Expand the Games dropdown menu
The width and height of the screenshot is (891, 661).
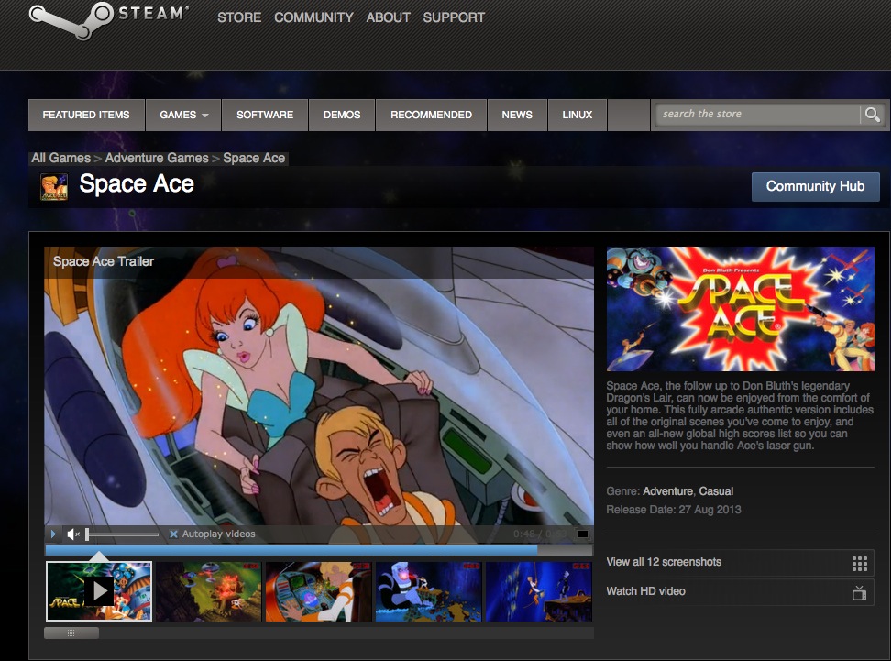tap(183, 115)
